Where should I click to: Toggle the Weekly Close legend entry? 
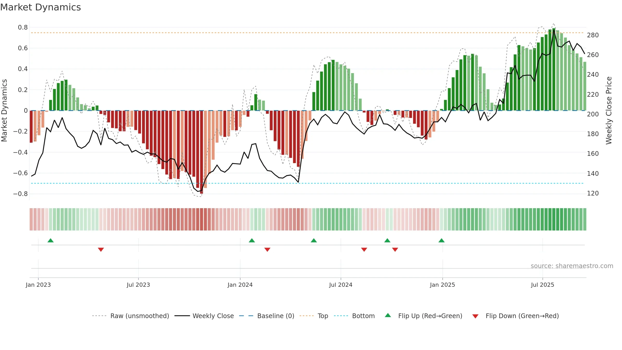coord(204,316)
